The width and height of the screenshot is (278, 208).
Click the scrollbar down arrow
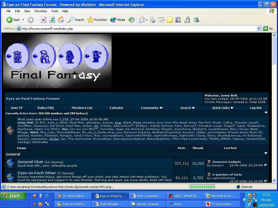click(x=274, y=181)
